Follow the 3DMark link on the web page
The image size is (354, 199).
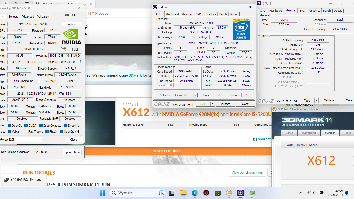click(135, 75)
